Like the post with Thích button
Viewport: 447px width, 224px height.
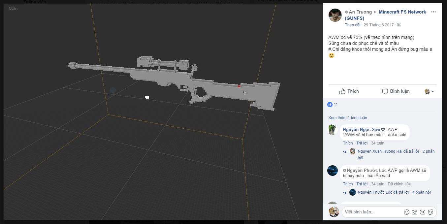[349, 91]
